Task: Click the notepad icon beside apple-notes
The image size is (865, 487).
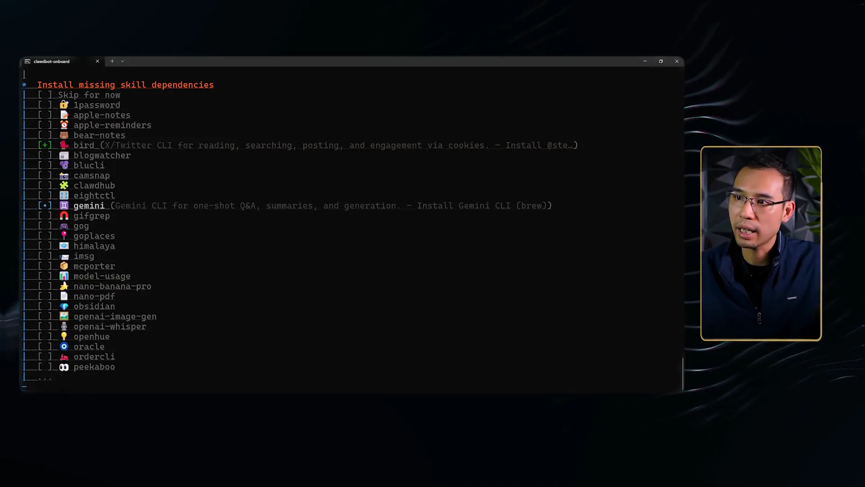Action: tap(64, 115)
